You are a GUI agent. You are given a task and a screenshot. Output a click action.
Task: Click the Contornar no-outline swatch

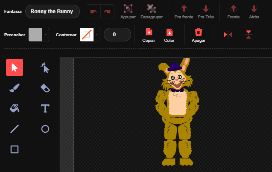point(87,35)
